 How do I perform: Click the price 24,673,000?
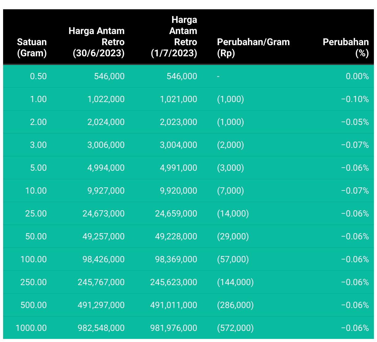104,214
